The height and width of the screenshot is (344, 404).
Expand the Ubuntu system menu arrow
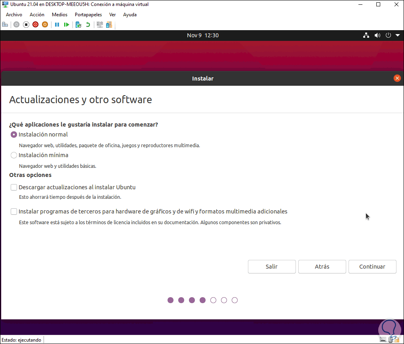[398, 35]
